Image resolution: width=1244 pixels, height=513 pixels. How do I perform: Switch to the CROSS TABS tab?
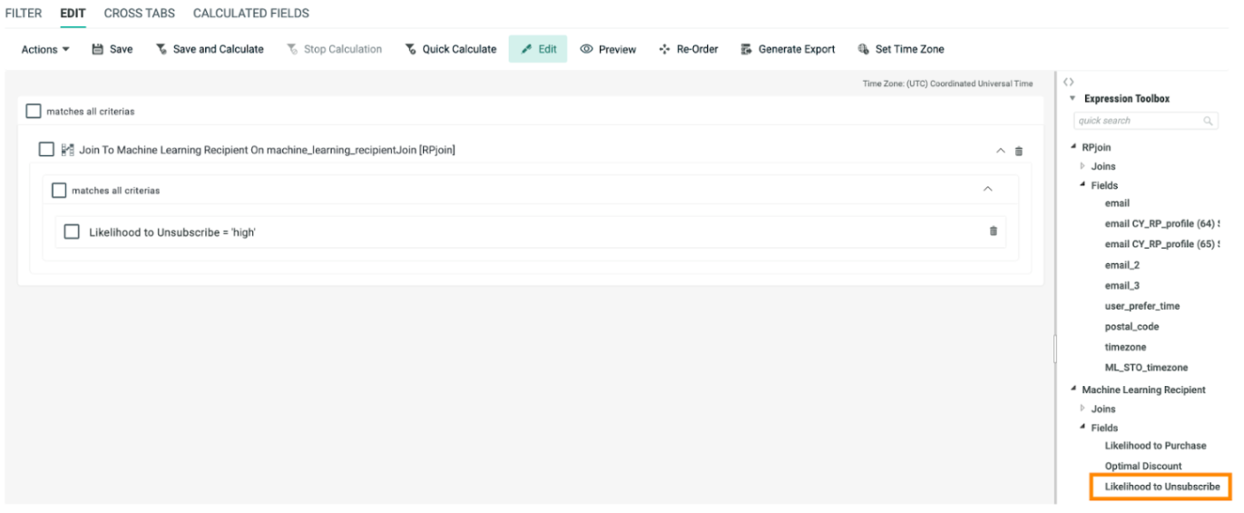coord(140,14)
